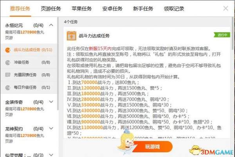Viewport: 235px width, 157px height.
Task: Click the 2800000 power requirement value
Action: [90, 99]
